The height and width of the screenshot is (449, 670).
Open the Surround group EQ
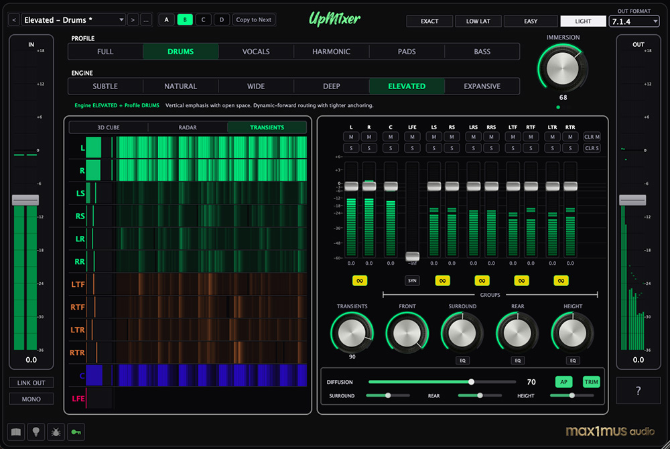pyautogui.click(x=462, y=360)
